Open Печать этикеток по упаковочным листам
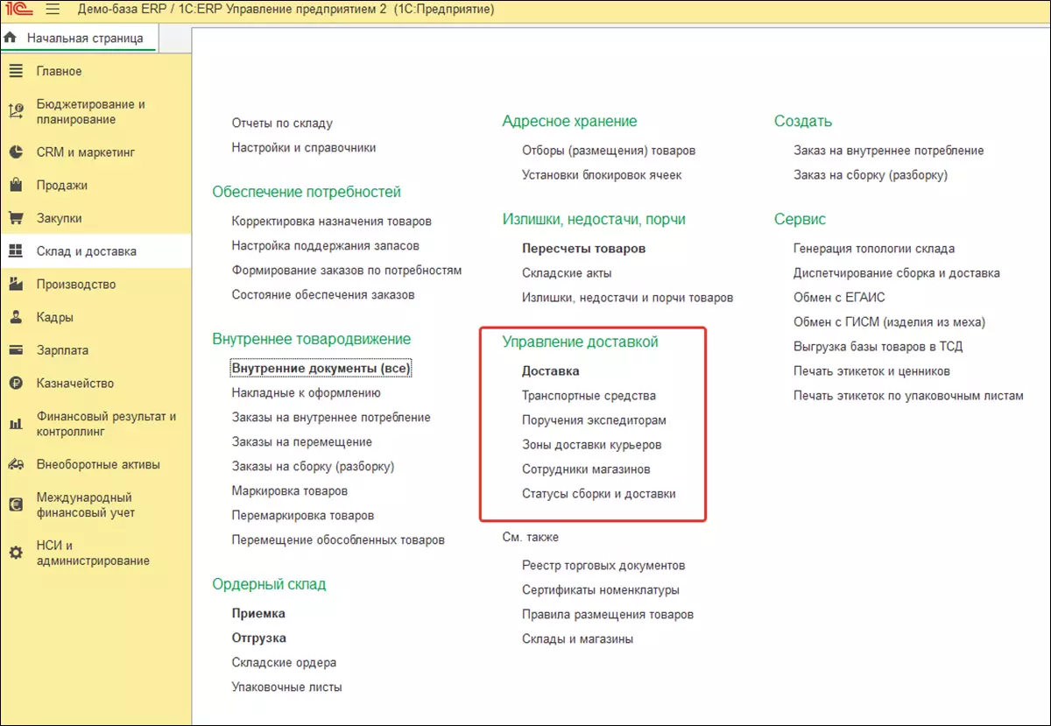The width and height of the screenshot is (1051, 726). 908,396
